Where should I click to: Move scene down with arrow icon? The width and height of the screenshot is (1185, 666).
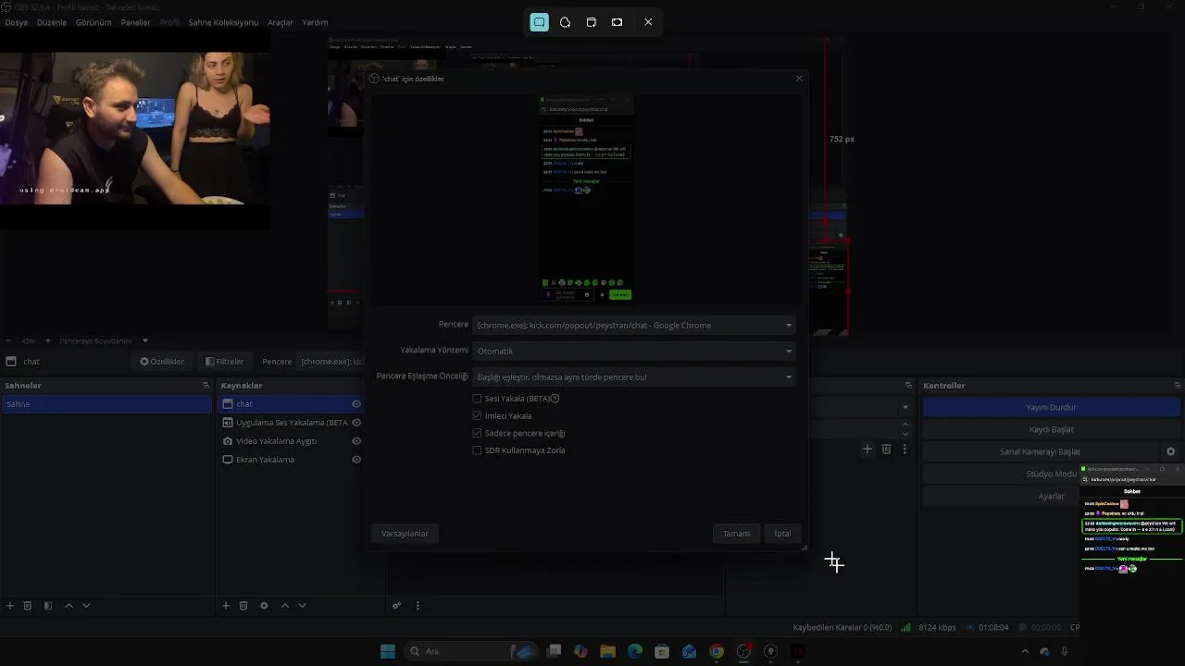(x=86, y=606)
